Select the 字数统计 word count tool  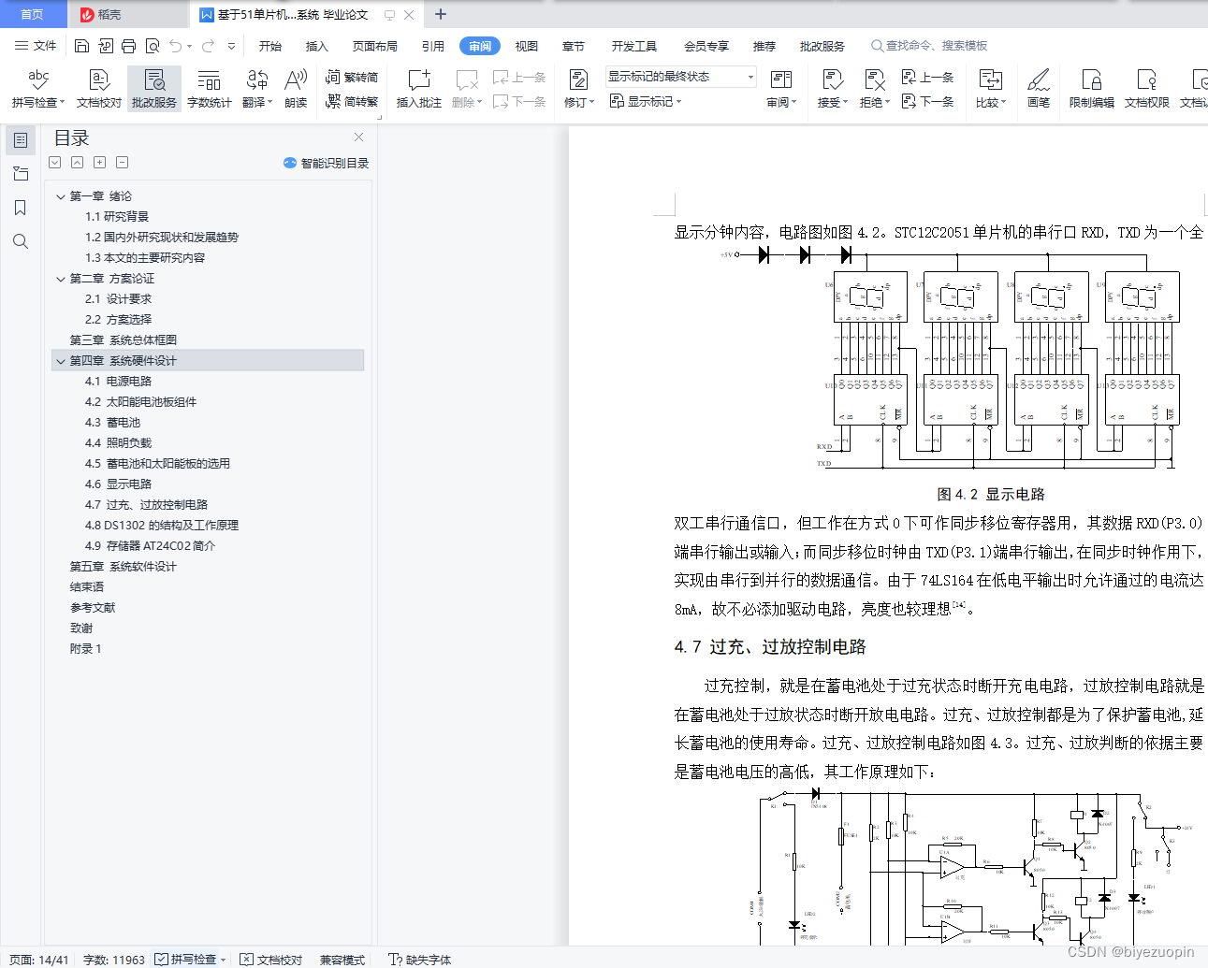pos(209,89)
